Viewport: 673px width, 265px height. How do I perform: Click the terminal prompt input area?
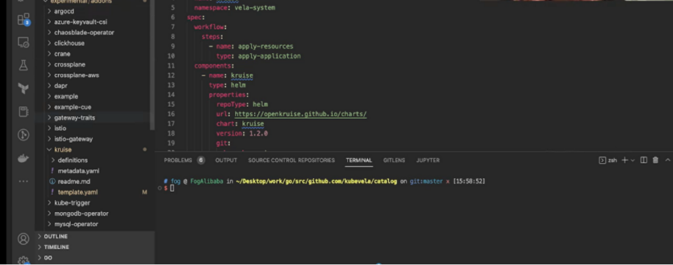(172, 188)
